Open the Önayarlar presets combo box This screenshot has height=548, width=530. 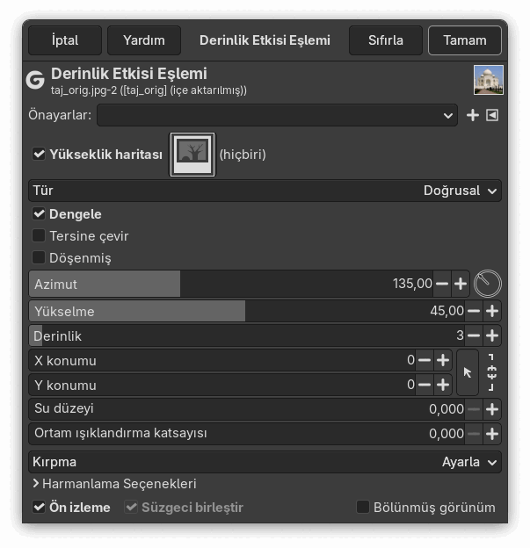pos(277,115)
